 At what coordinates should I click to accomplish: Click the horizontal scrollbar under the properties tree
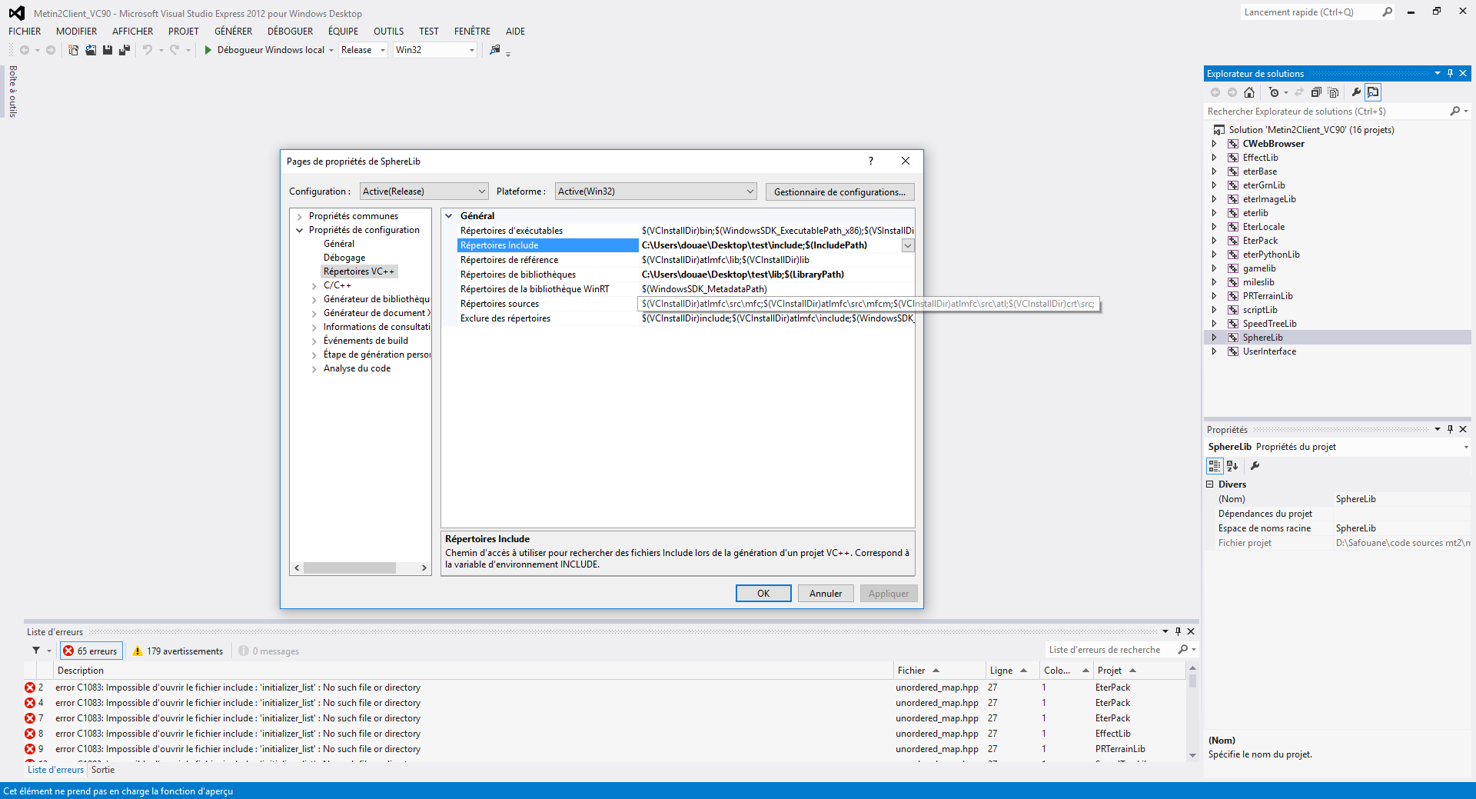point(360,568)
